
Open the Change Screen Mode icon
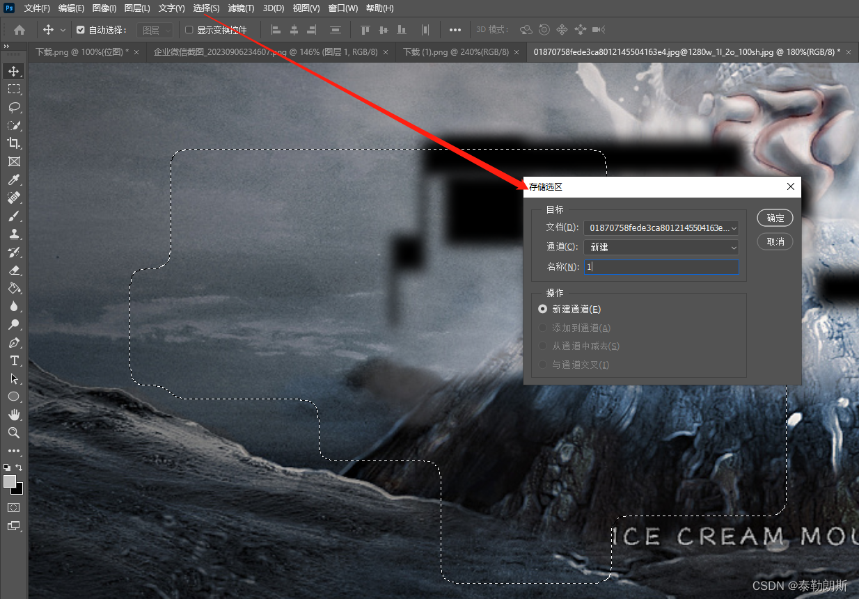pos(14,526)
